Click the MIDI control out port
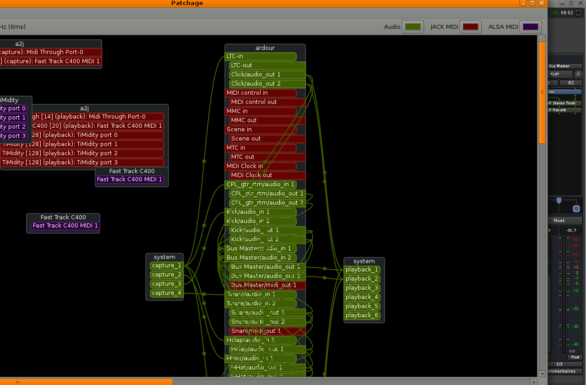 click(267, 102)
